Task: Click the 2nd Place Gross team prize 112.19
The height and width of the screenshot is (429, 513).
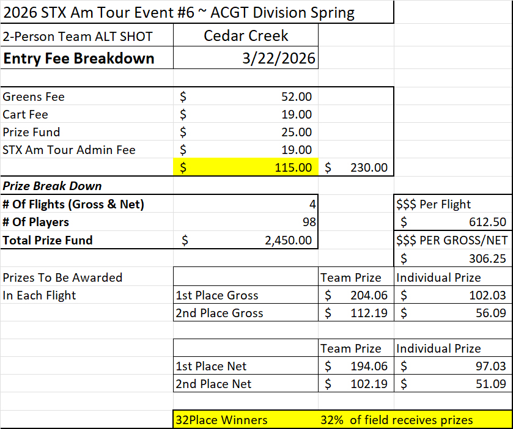Action: tap(356, 313)
